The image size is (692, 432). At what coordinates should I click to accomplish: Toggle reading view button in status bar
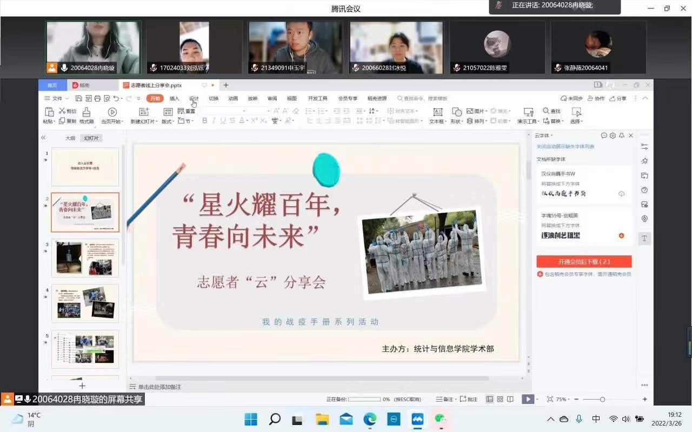[510, 399]
